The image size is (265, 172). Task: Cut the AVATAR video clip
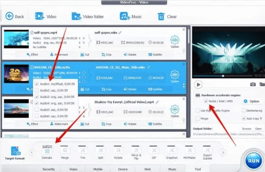point(85,89)
